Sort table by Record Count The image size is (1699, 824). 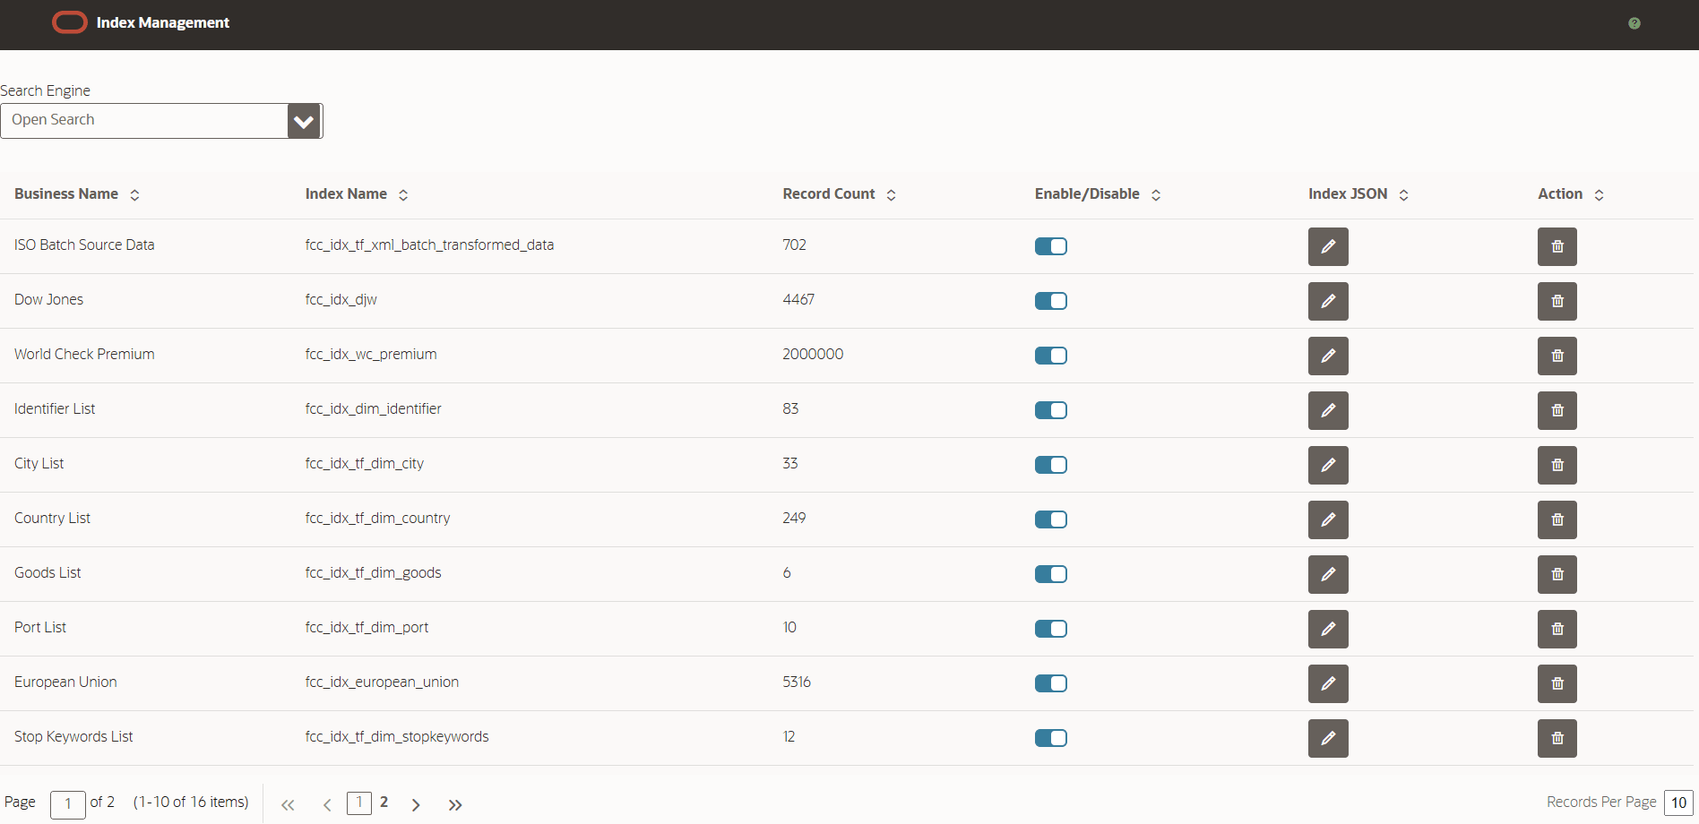pyautogui.click(x=837, y=193)
